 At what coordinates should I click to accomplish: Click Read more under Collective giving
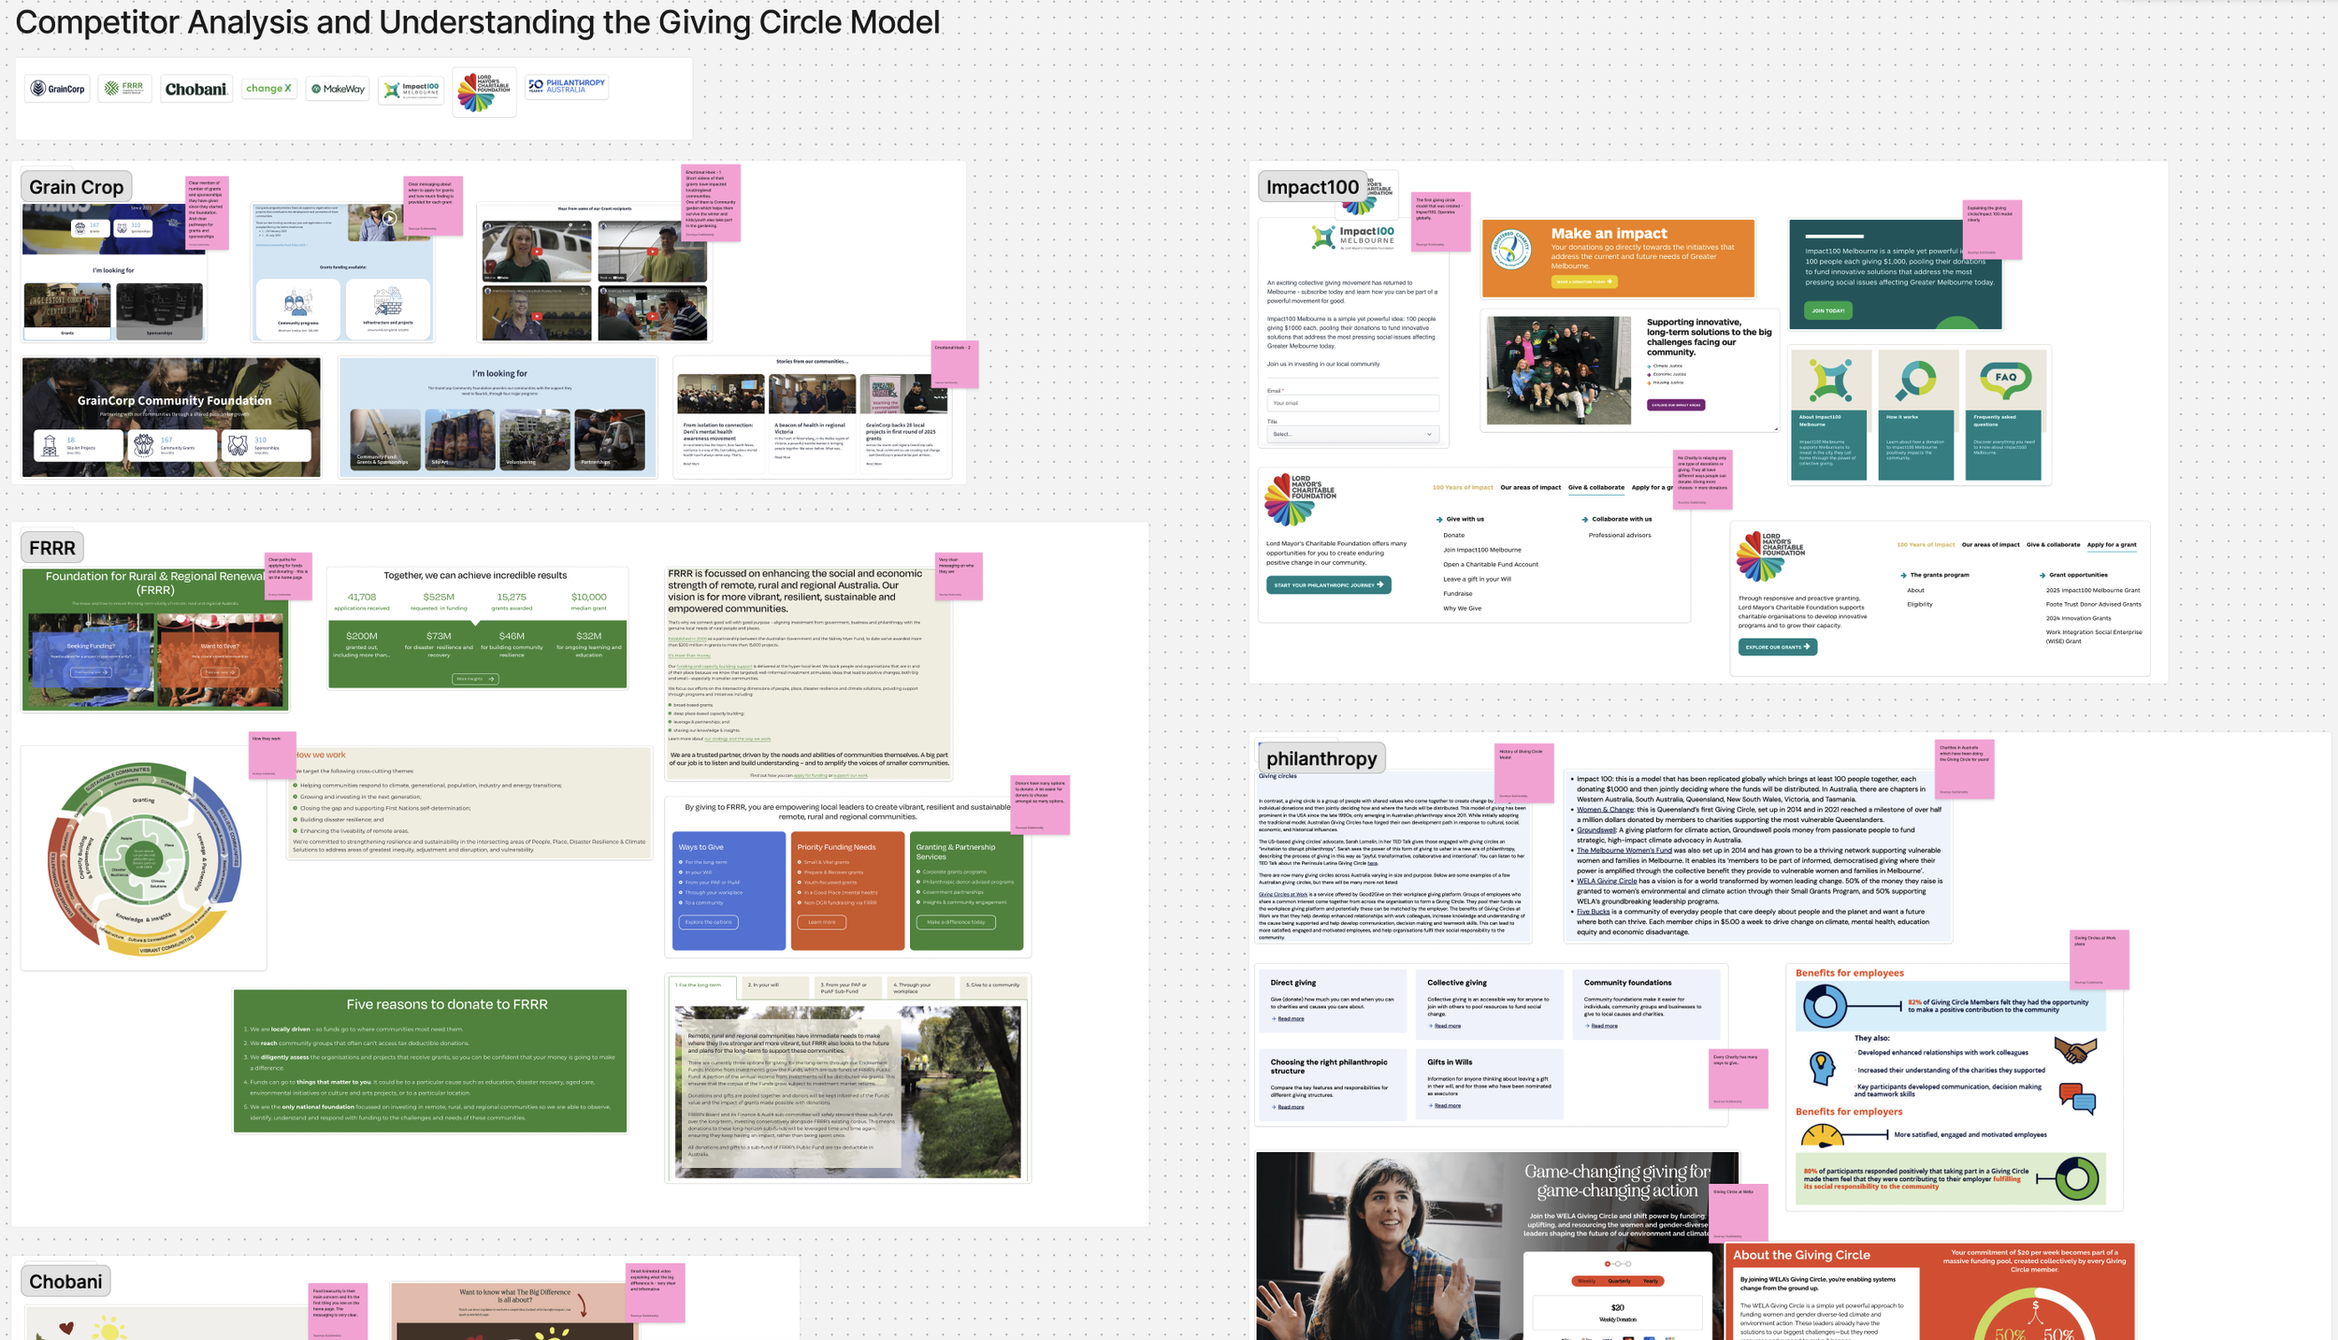[x=1448, y=1026]
